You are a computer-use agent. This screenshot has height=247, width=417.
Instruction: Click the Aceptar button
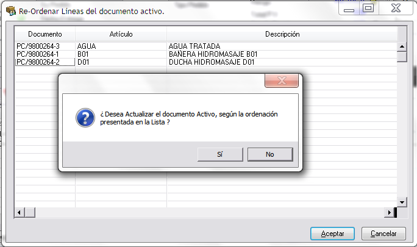[332, 234]
